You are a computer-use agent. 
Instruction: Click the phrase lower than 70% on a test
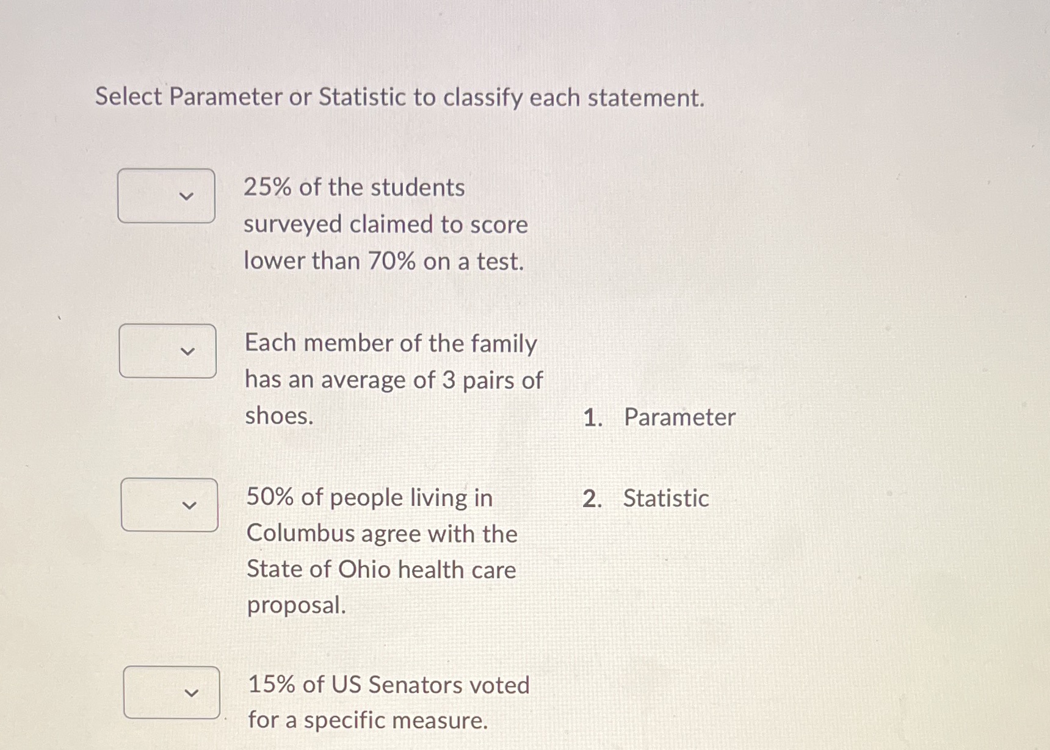(383, 261)
